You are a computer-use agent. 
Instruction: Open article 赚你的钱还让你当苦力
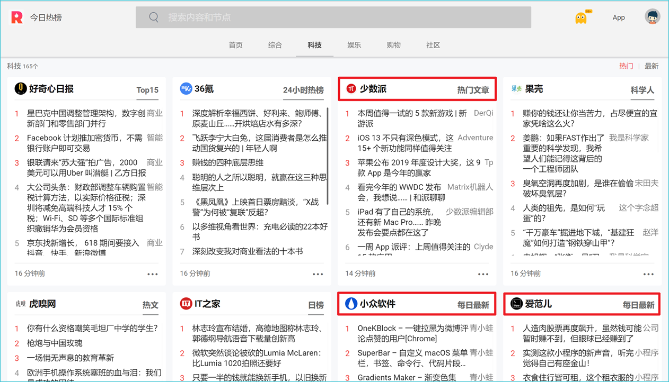(590, 119)
